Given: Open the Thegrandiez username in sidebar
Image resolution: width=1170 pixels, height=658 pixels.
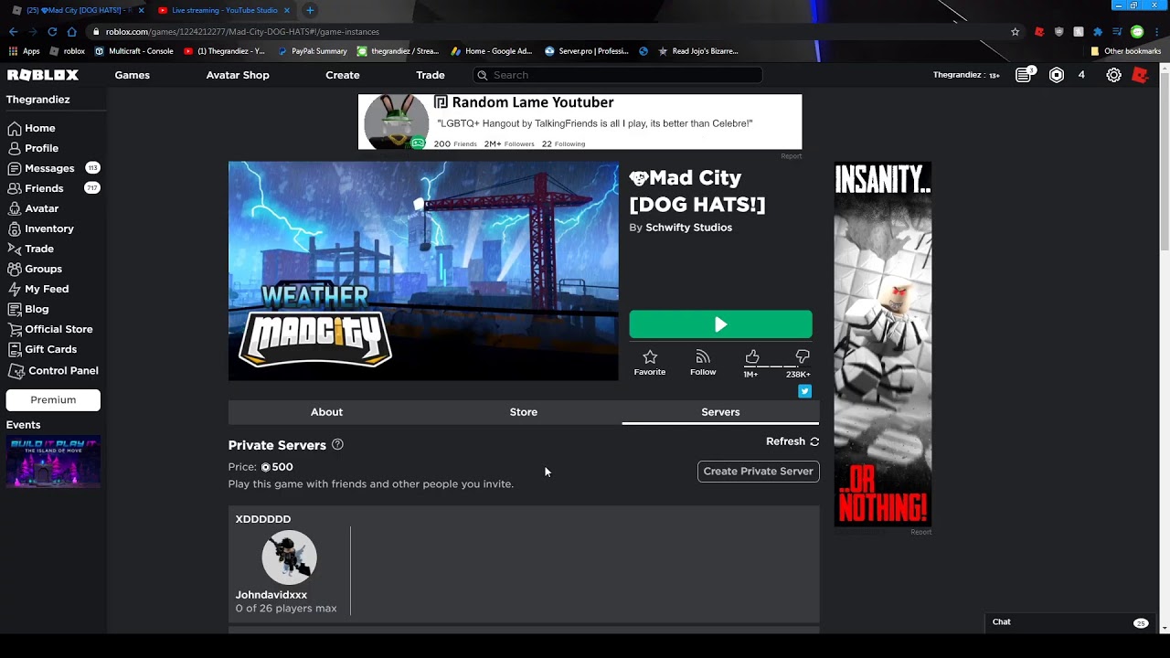Looking at the screenshot, I should [x=38, y=100].
